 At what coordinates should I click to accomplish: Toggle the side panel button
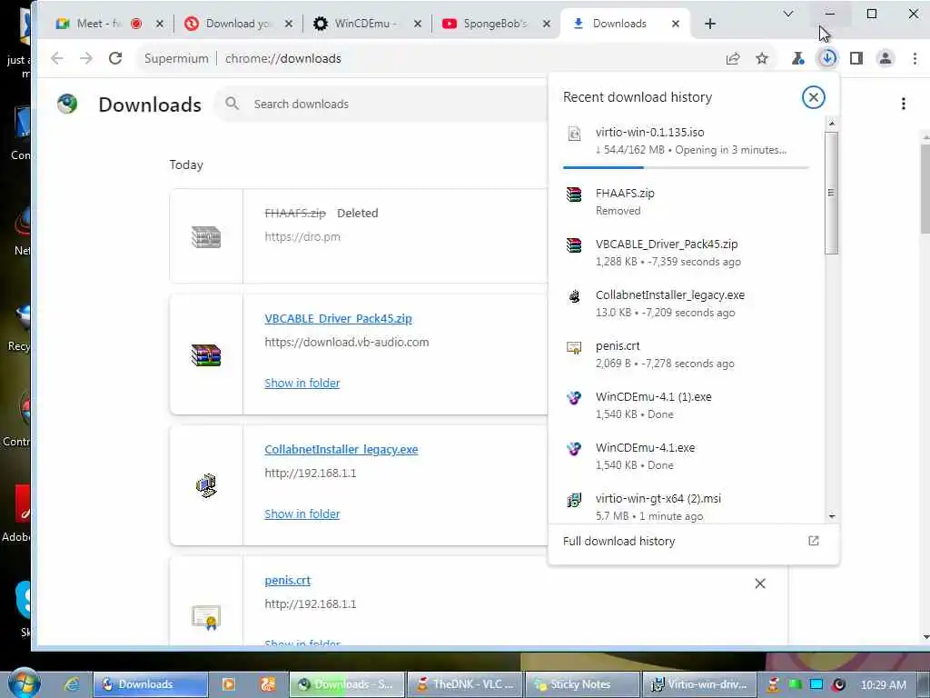coord(856,58)
